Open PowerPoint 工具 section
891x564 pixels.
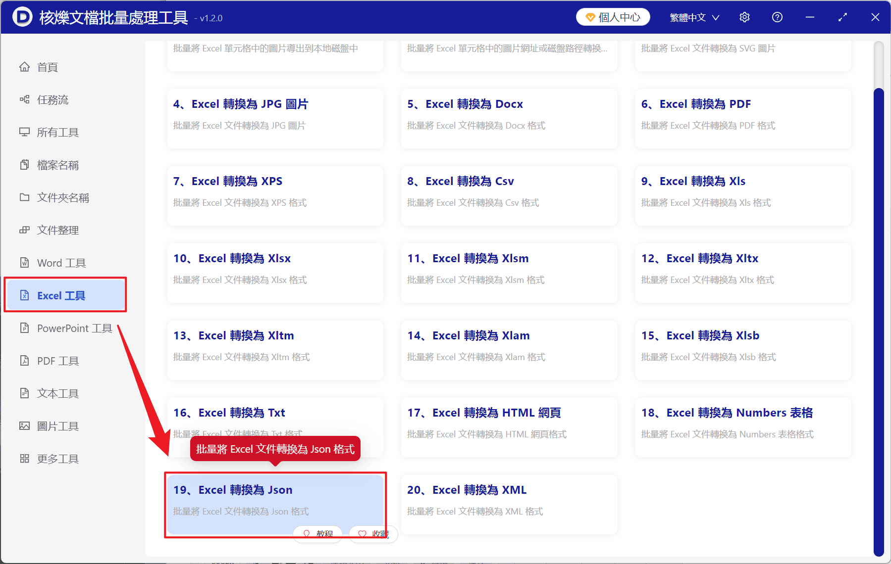[x=65, y=328]
